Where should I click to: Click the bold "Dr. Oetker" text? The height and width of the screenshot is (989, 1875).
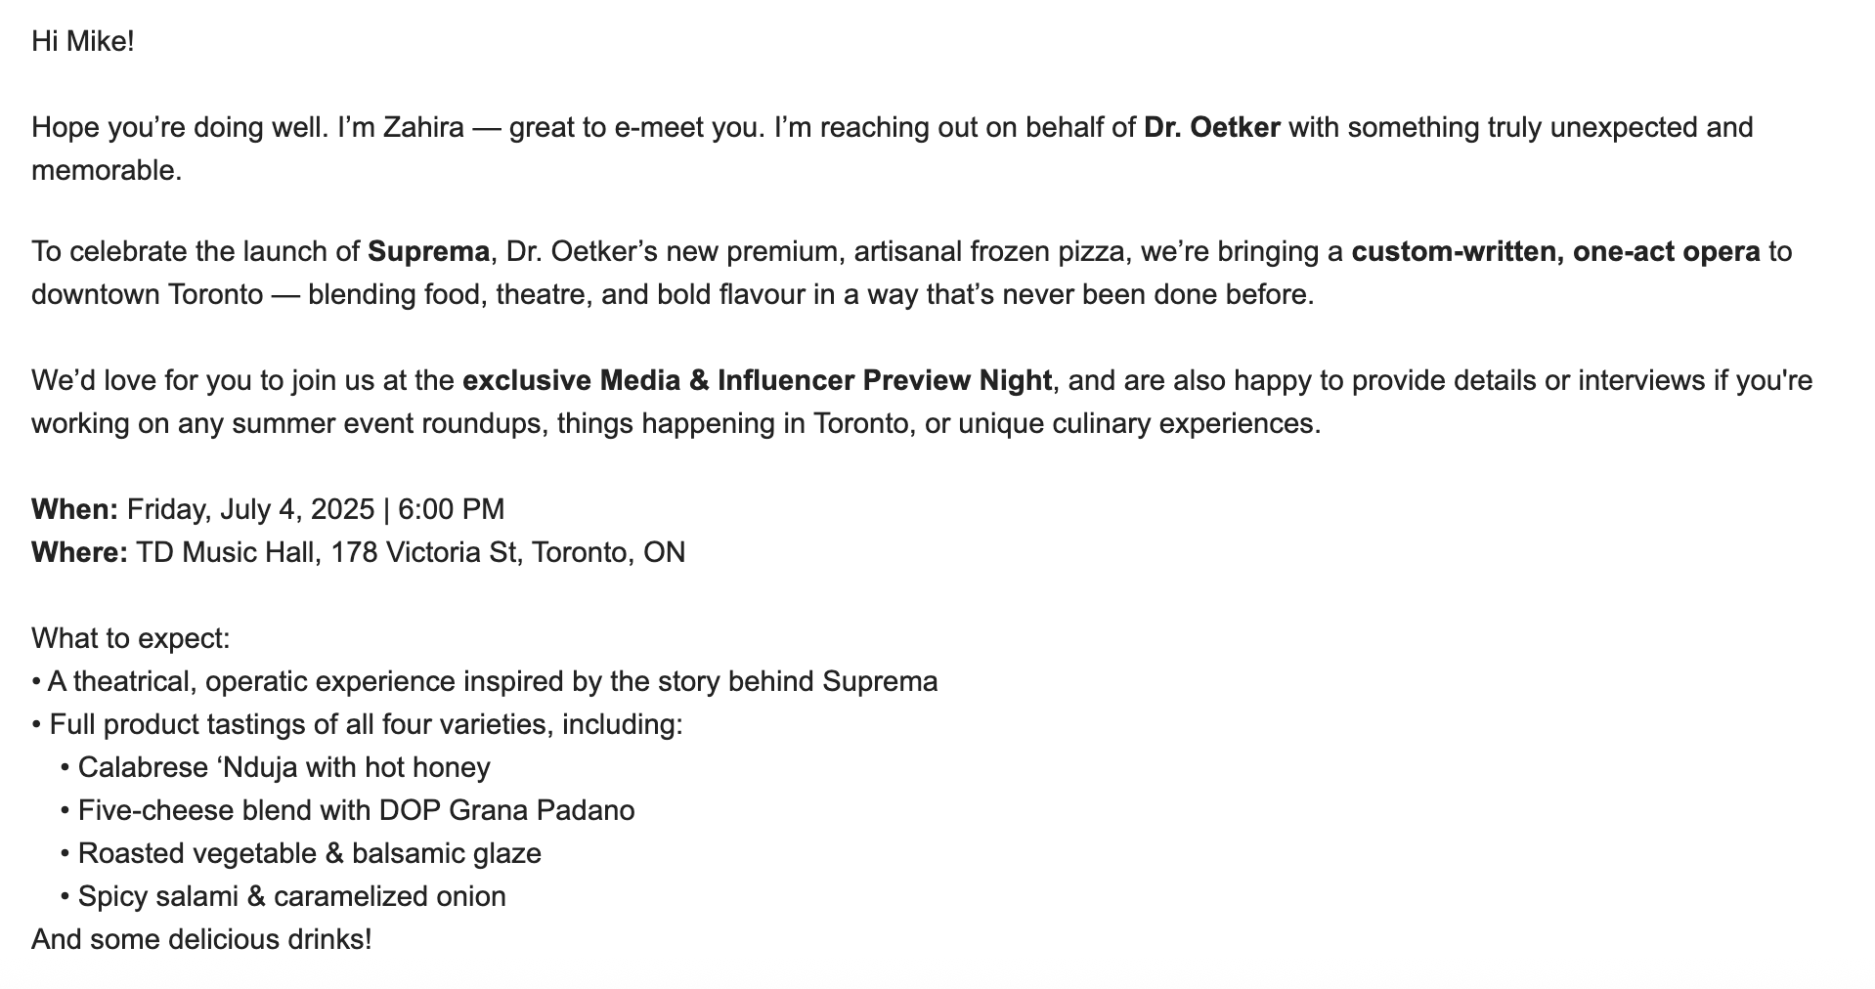(1211, 127)
